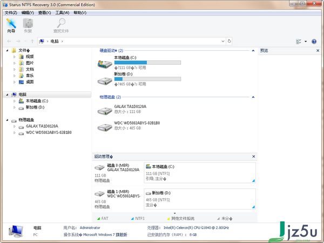Viewport: 324px width, 243px height.
Task: Click C: drive usage bar
Action: tap(147, 63)
